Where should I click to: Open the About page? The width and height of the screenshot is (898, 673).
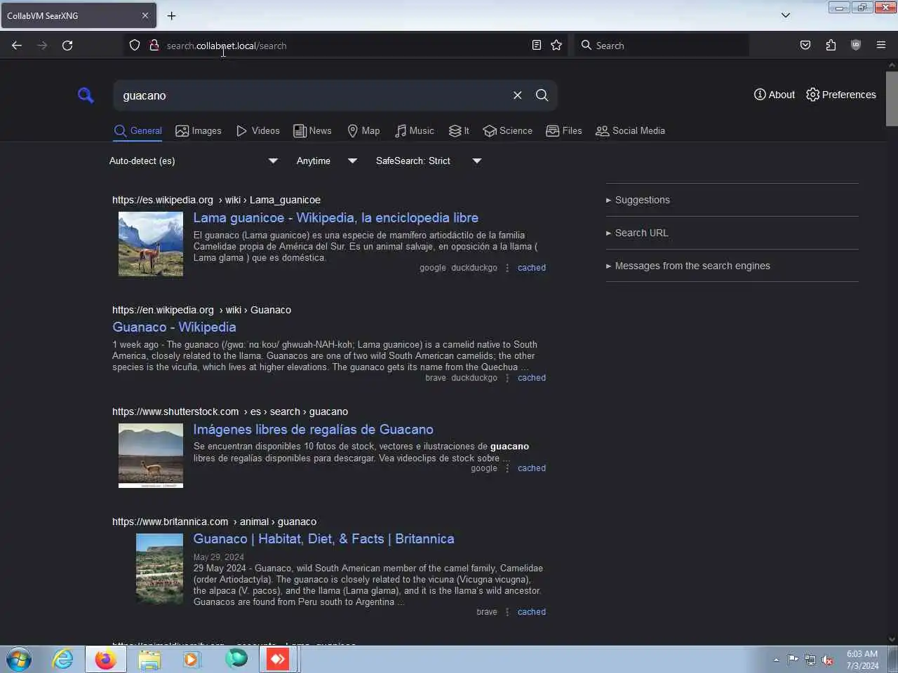(x=774, y=95)
